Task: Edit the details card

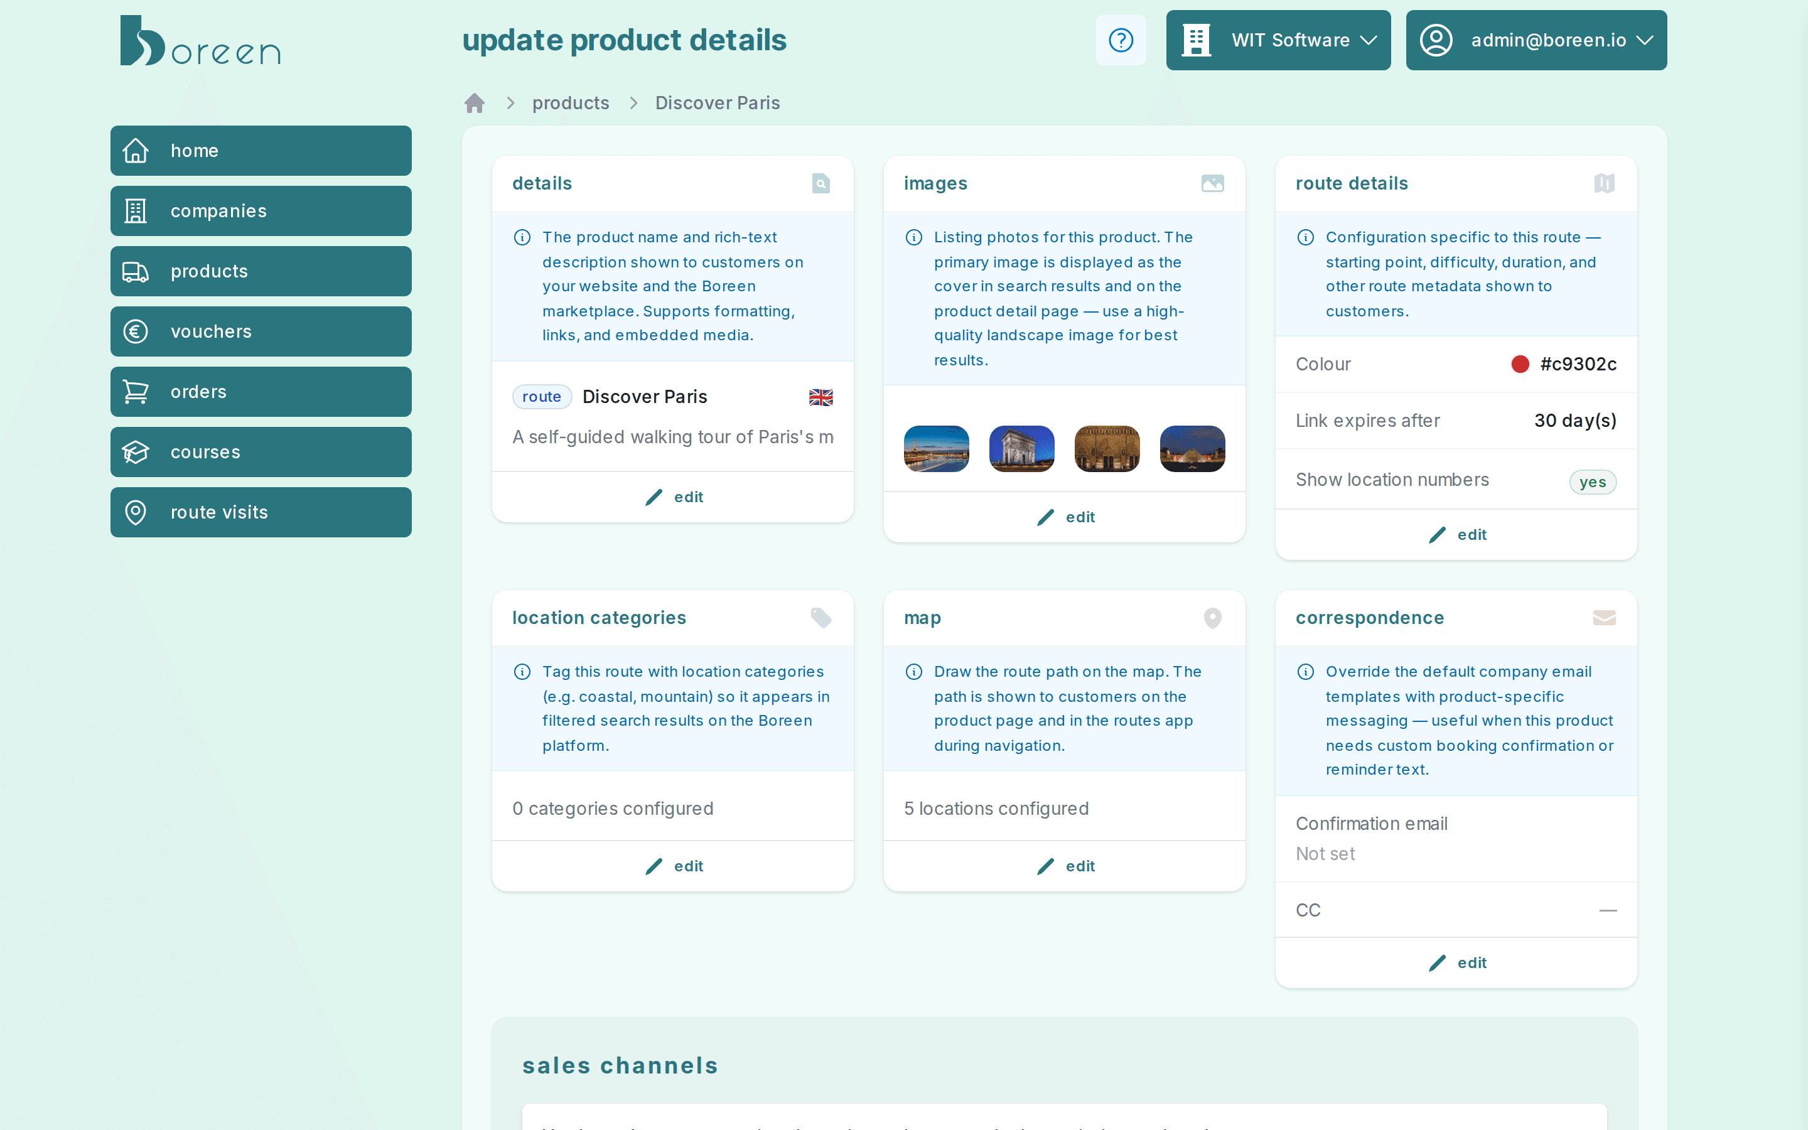Action: coord(673,497)
